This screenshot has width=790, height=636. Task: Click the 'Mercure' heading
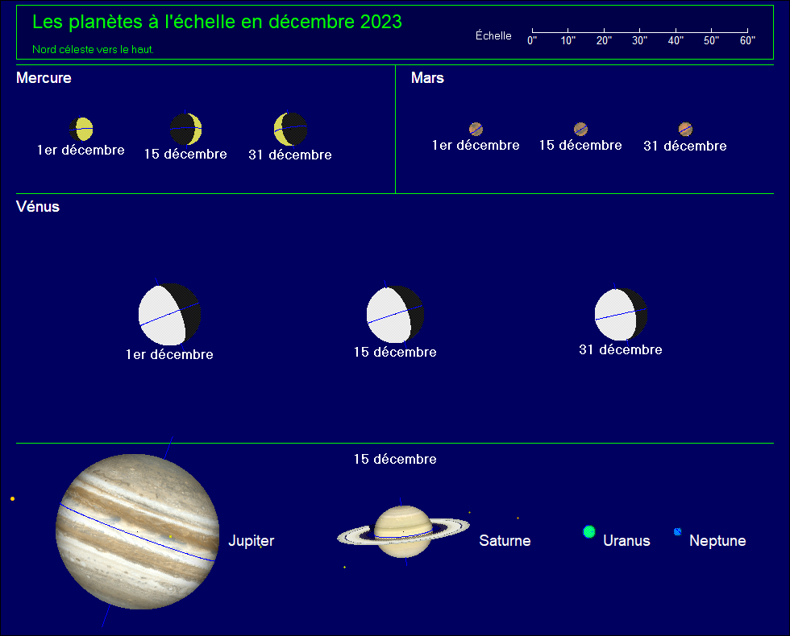pyautogui.click(x=44, y=77)
